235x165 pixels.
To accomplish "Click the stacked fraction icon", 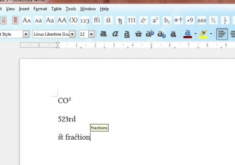I will point(225,20).
